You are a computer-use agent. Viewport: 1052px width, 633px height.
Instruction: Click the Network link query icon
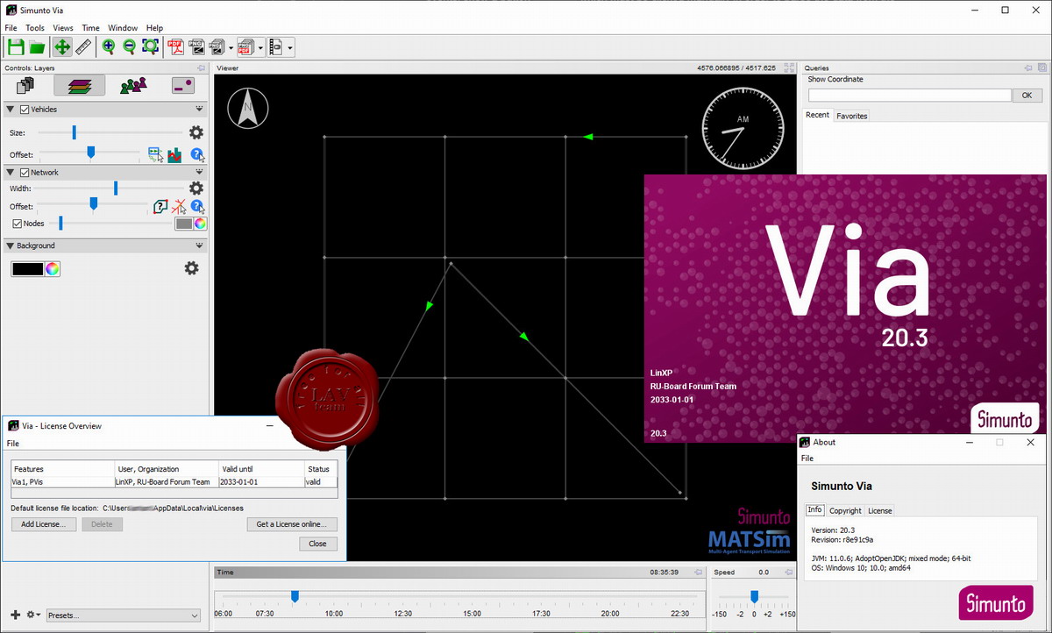click(160, 207)
